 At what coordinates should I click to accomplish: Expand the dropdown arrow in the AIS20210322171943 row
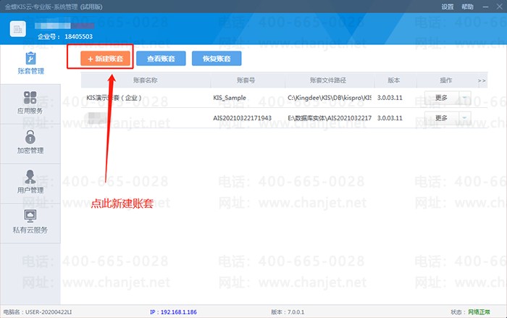pos(465,118)
